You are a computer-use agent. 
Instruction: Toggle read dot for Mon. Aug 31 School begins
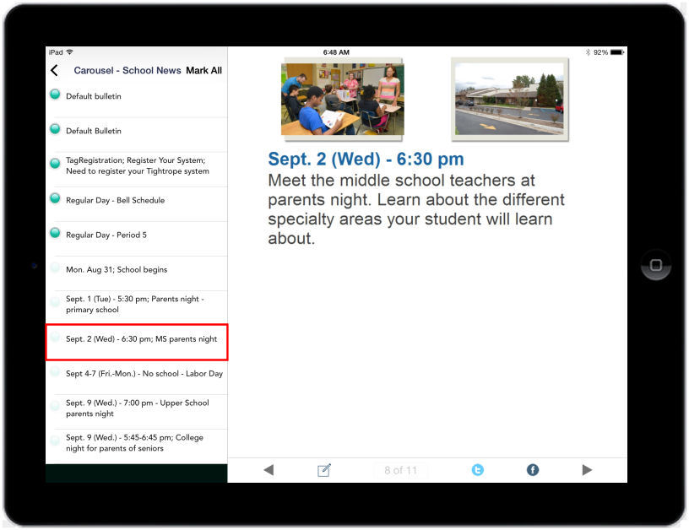(x=55, y=268)
